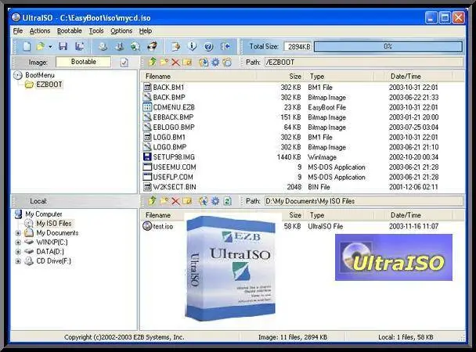This screenshot has height=352, width=476.
Task: Click the Bootable image type field
Action: click(83, 62)
